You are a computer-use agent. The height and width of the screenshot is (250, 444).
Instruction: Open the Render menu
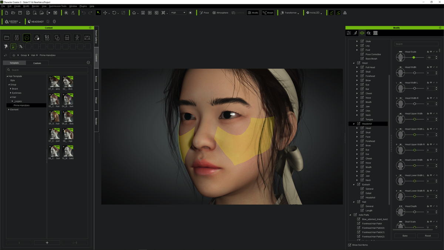pyautogui.click(x=36, y=6)
